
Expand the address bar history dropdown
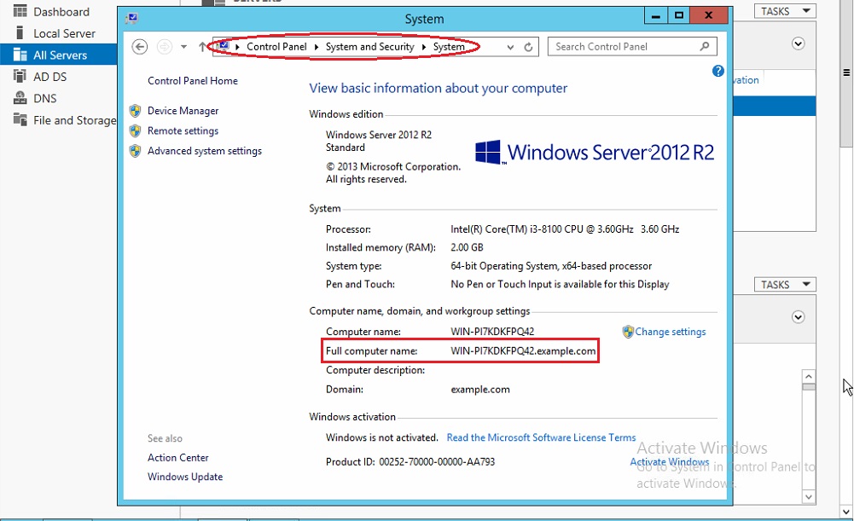(x=510, y=48)
